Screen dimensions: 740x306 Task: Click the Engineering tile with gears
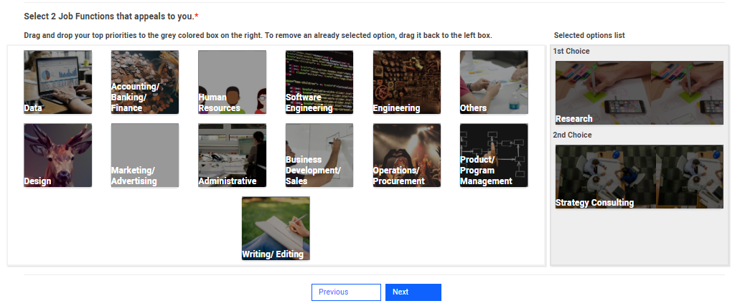tap(407, 82)
